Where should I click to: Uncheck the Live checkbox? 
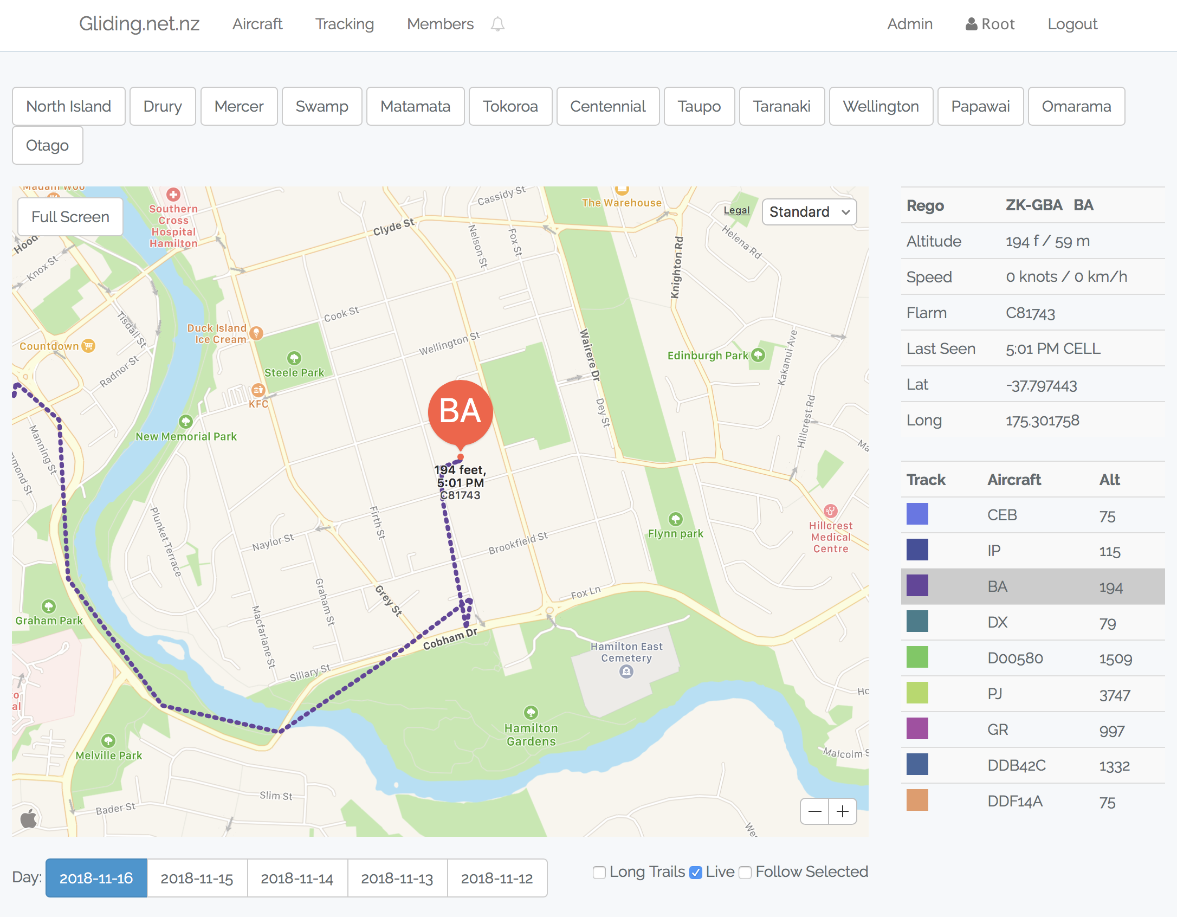point(695,873)
